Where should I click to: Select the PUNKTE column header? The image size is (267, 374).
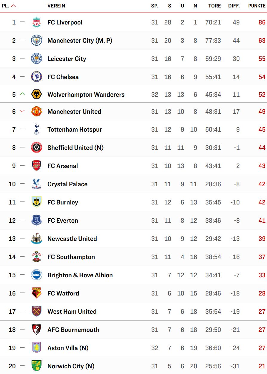(257, 6)
